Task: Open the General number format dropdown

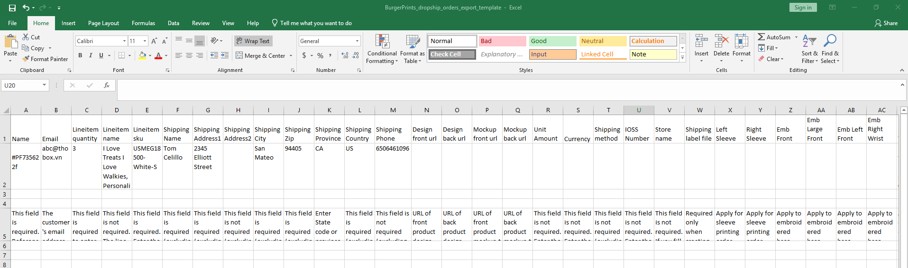Action: pos(357,41)
